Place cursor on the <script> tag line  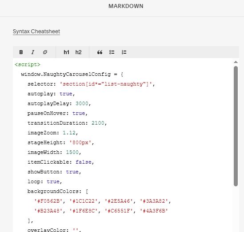[28, 64]
